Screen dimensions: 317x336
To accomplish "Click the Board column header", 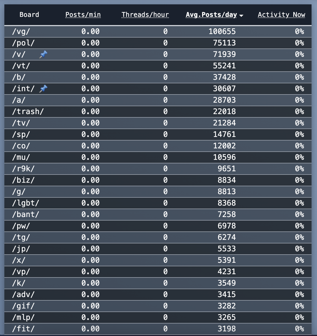I will 29,15.
